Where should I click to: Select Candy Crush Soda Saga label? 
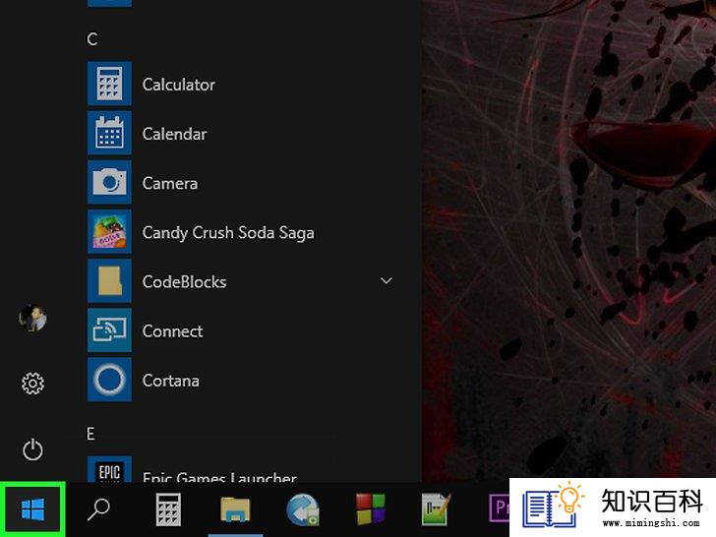click(228, 233)
